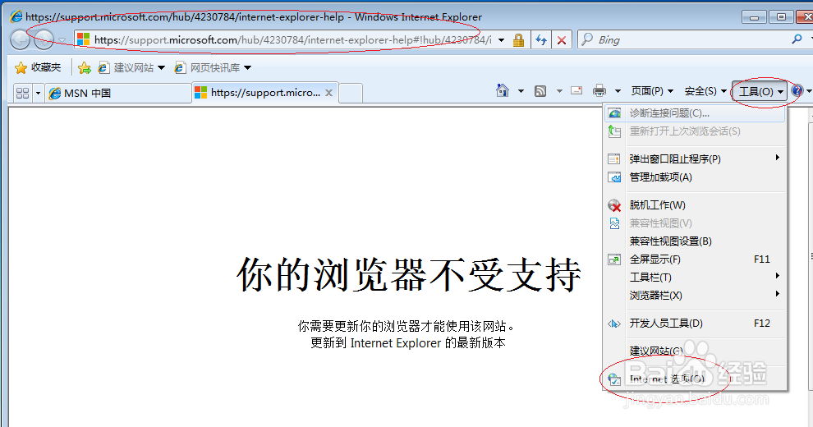This screenshot has height=427, width=813.
Task: Click the red Stop loading icon
Action: 562,40
